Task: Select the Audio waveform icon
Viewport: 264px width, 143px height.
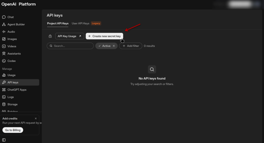Action: 4,32
